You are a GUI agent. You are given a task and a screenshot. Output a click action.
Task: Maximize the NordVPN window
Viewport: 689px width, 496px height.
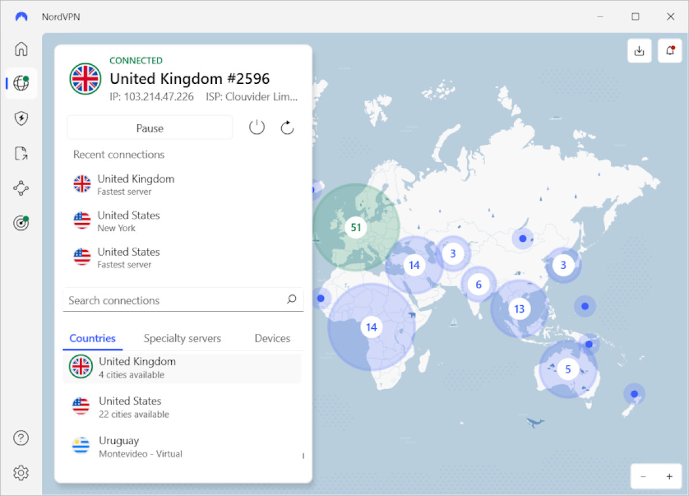(635, 17)
